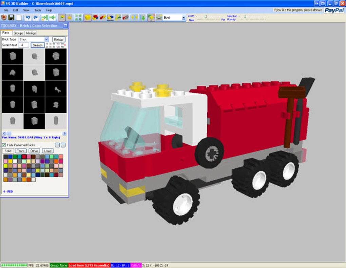Save the model with floppy disk icon
The image size is (346, 268).
pyautogui.click(x=11, y=18)
